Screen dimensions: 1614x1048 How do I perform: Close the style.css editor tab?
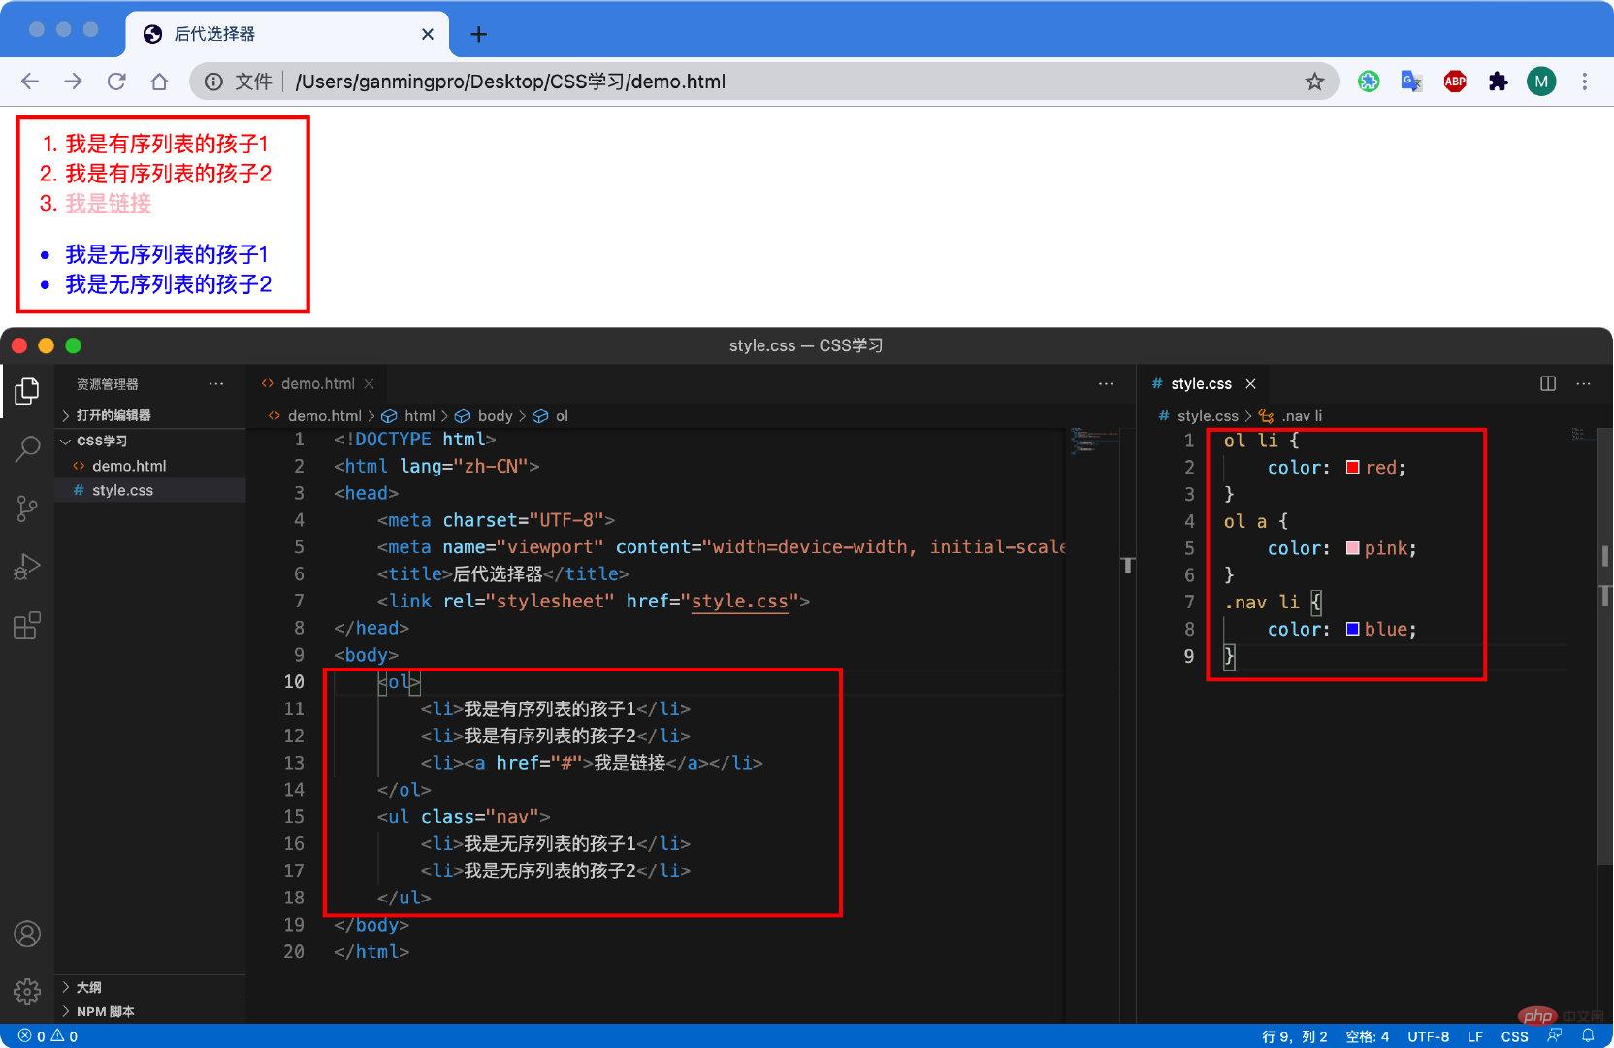pyautogui.click(x=1250, y=383)
